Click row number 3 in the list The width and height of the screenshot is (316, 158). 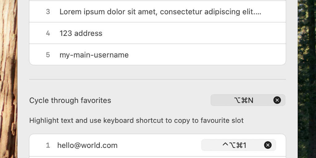48,12
